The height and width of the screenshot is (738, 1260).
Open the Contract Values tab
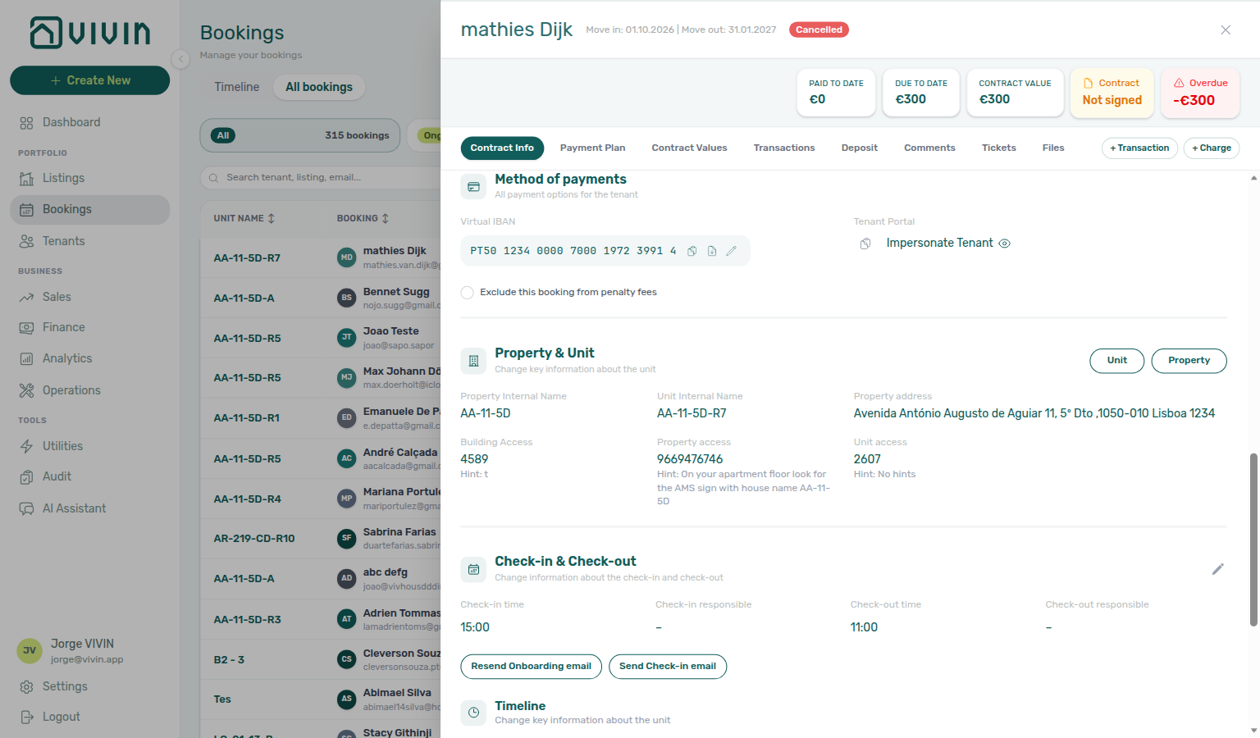point(689,148)
